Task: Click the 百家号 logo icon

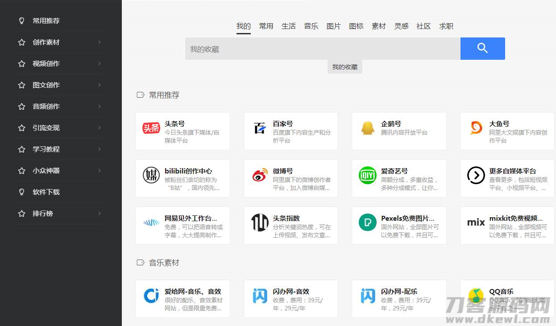Action: pos(260,128)
